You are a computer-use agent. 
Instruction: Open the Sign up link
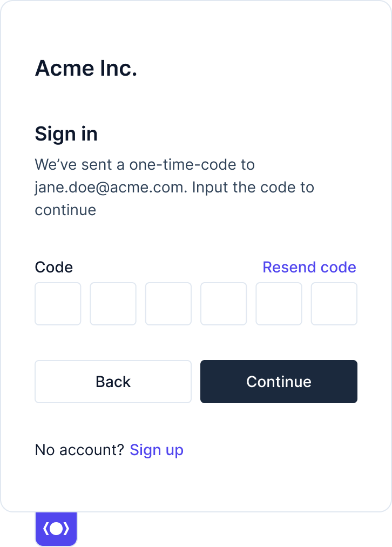click(157, 450)
